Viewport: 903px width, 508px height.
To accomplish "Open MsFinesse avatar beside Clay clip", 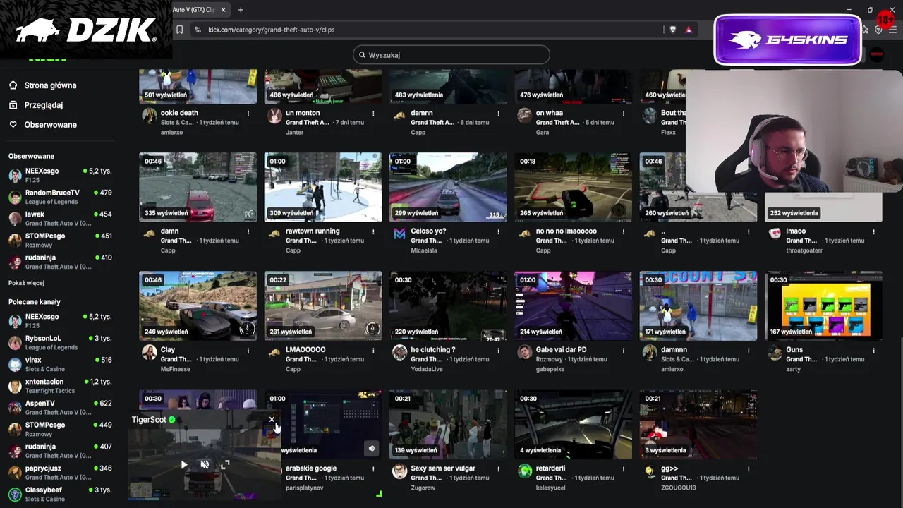I will pos(150,353).
